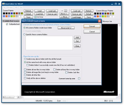Click the Move >> button
124x105 pixels.
[x=64, y=14]
